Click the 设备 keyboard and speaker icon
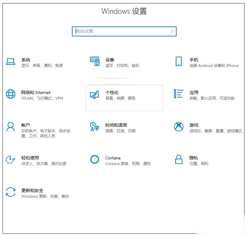The image size is (246, 235). [x=95, y=61]
